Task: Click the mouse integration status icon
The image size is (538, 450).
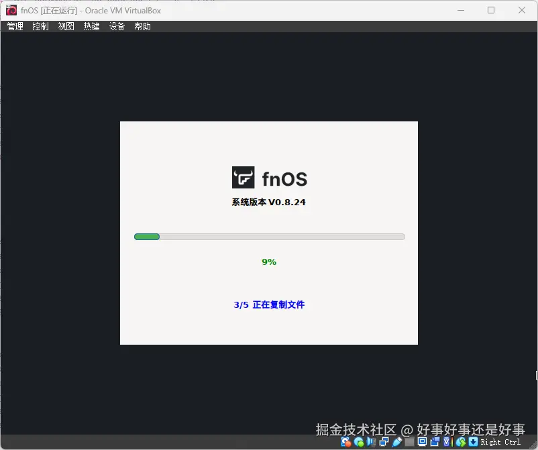Action: [461, 442]
